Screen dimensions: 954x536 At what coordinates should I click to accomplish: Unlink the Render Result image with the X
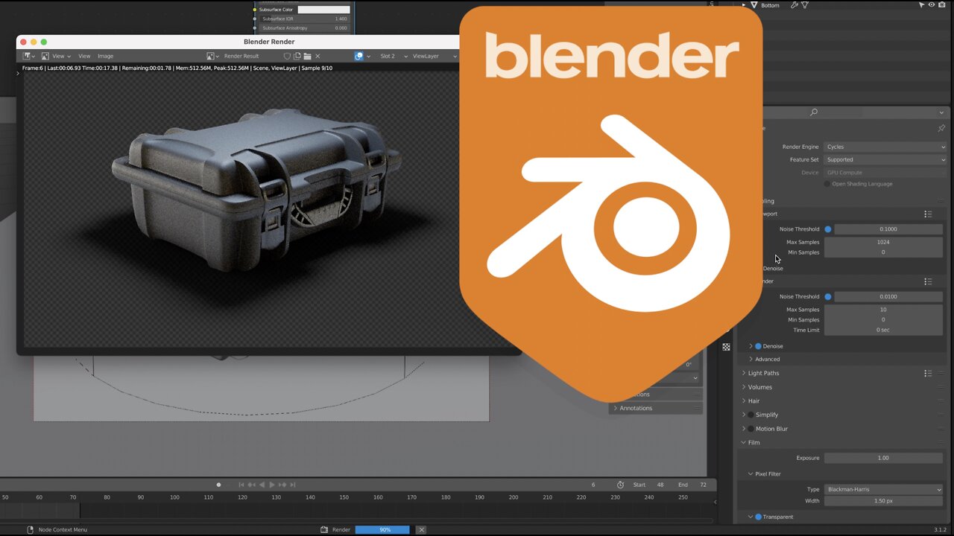[318, 56]
